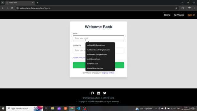Select Sign In in the navigation bar
The image size is (197, 111).
click(x=191, y=15)
